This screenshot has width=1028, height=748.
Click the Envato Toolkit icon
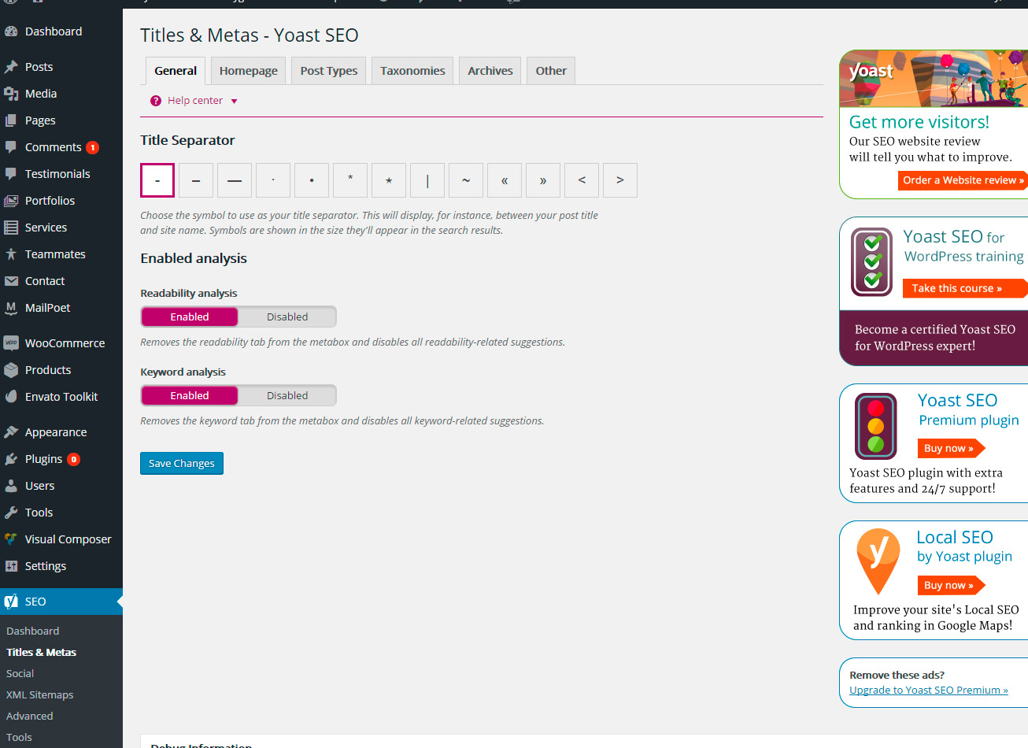pyautogui.click(x=11, y=397)
